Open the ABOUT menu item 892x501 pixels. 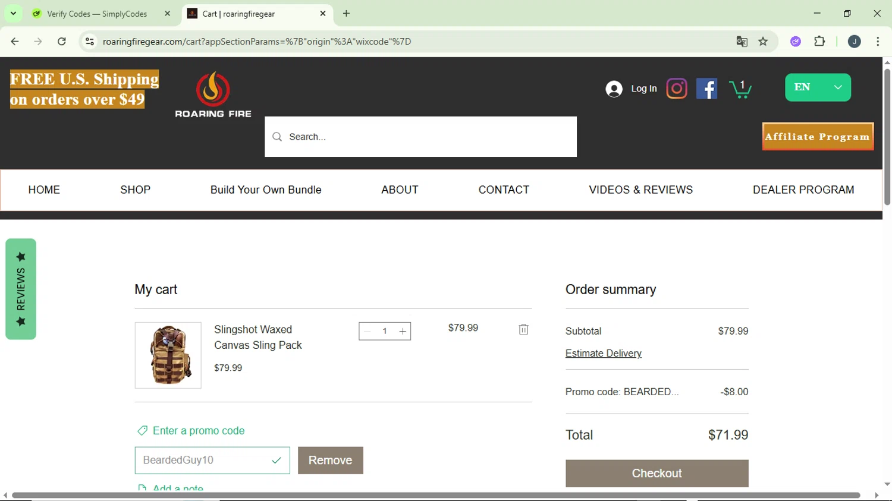pyautogui.click(x=400, y=190)
